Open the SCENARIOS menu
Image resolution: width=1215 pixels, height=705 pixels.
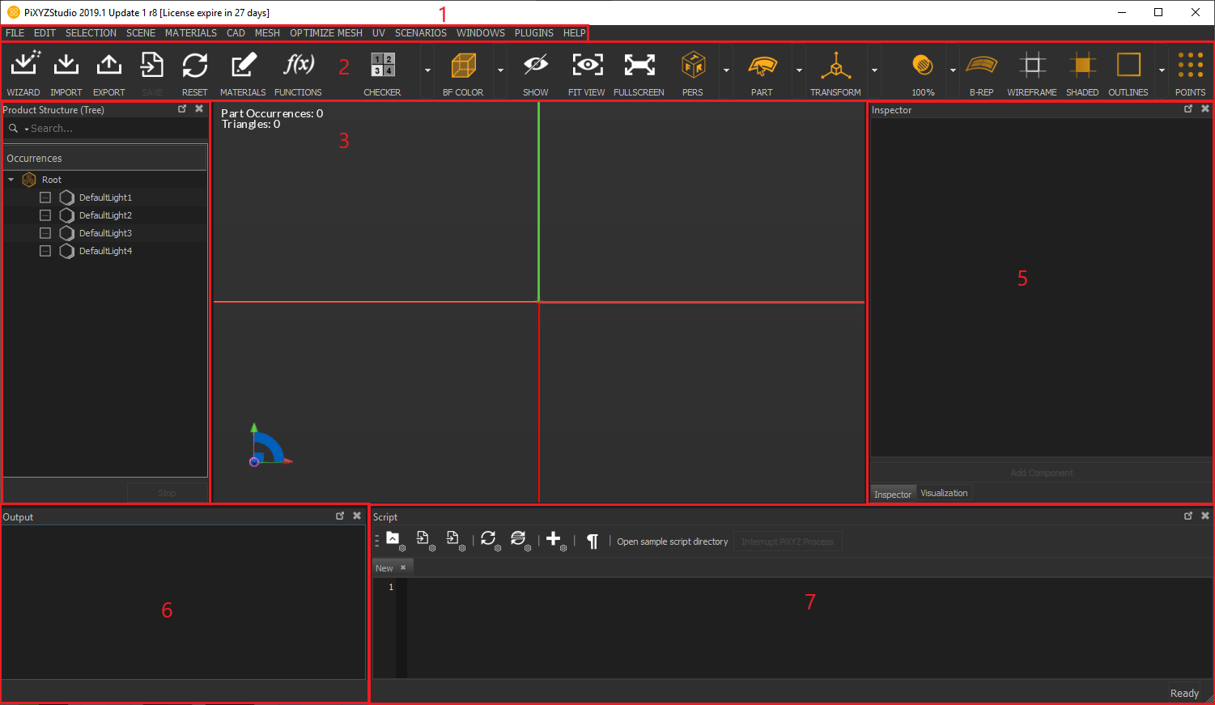click(420, 33)
